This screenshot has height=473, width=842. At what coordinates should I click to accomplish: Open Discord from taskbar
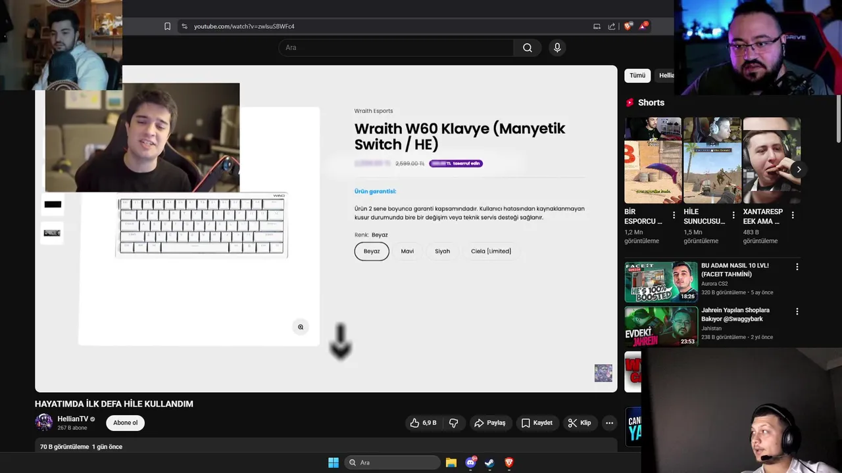470,462
